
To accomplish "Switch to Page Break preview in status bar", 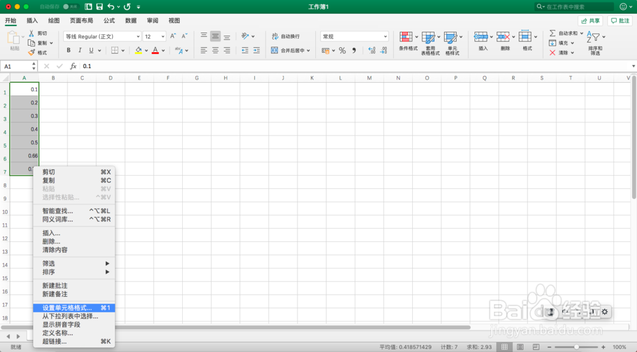I will click(536, 347).
